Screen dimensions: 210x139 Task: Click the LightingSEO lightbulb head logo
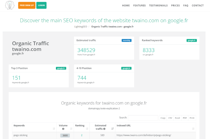10,5
